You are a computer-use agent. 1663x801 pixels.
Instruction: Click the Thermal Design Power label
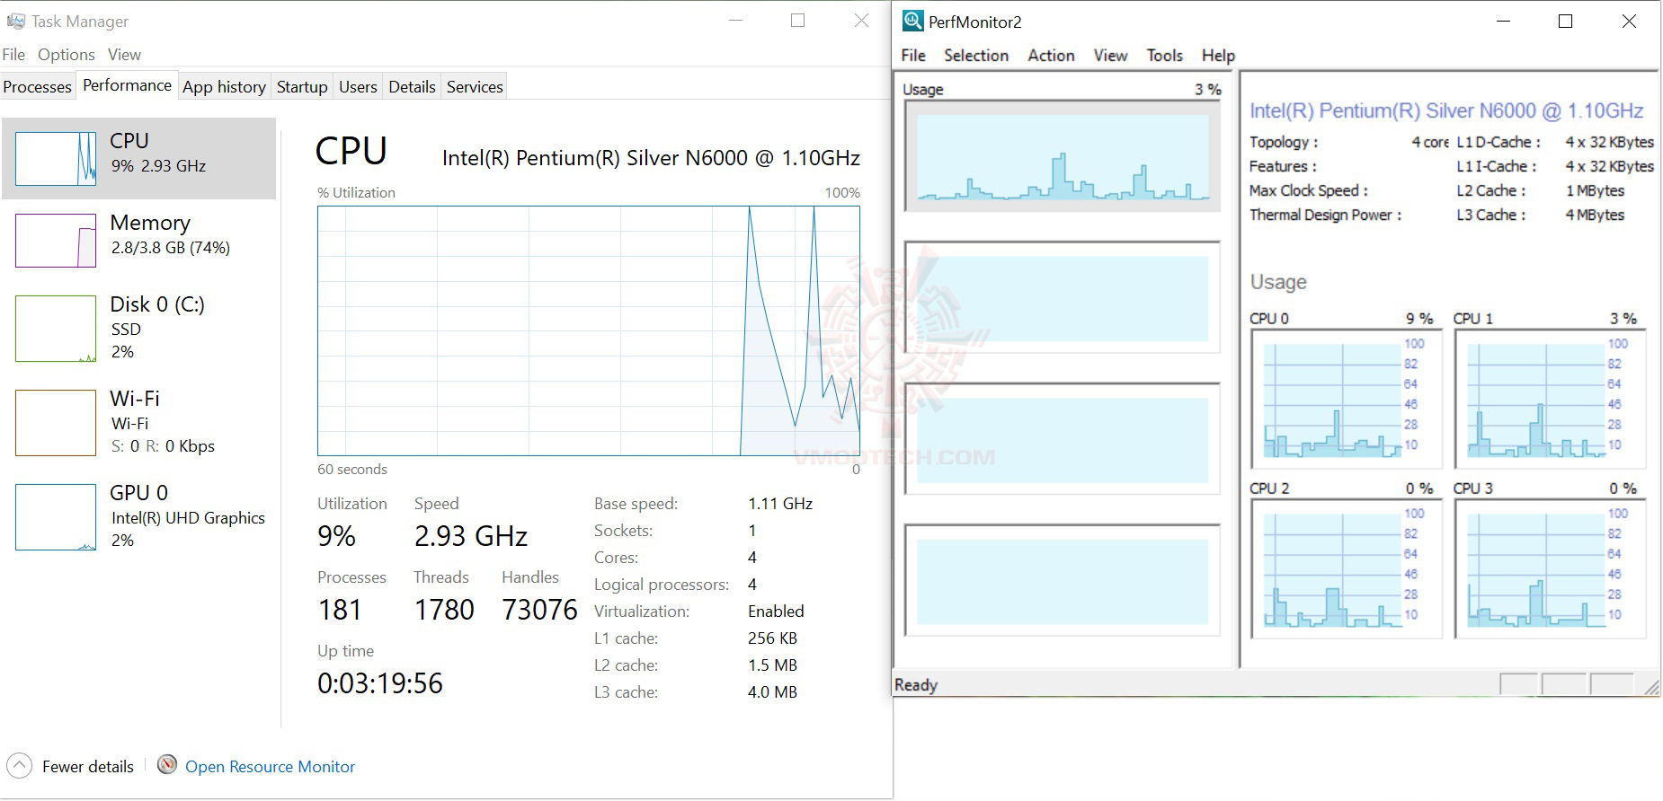[x=1326, y=215]
